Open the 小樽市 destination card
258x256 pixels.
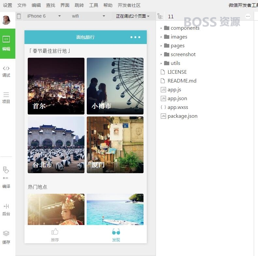click(115, 86)
